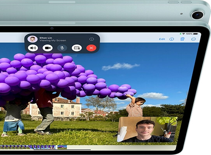Turn off the FaceTime camera button
This screenshot has width=211, height=155.
47,48
